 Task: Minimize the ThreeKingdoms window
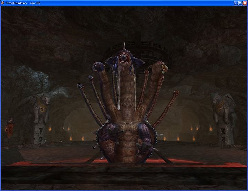click(x=236, y=3)
